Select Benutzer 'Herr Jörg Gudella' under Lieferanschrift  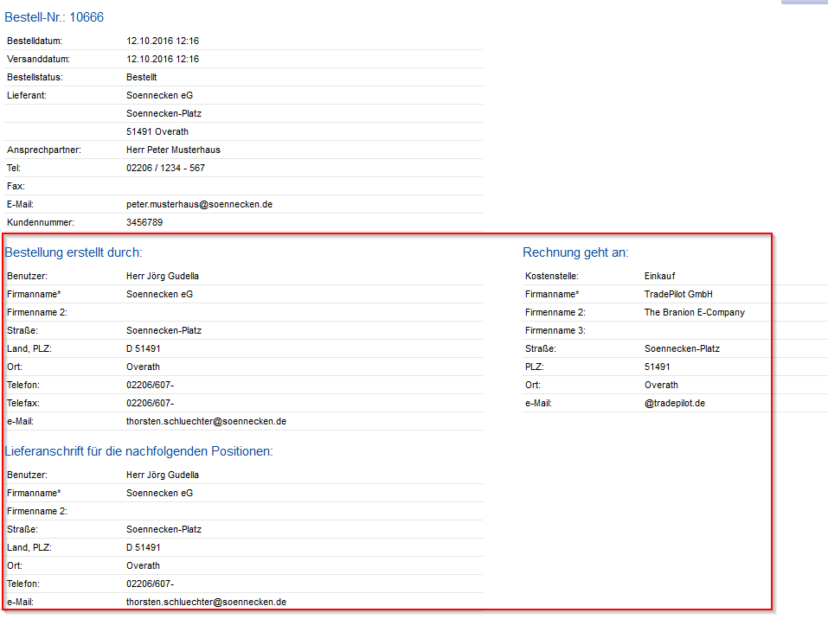(163, 475)
